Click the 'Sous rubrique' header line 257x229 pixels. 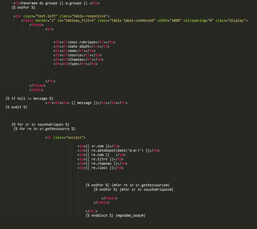coord(84,42)
